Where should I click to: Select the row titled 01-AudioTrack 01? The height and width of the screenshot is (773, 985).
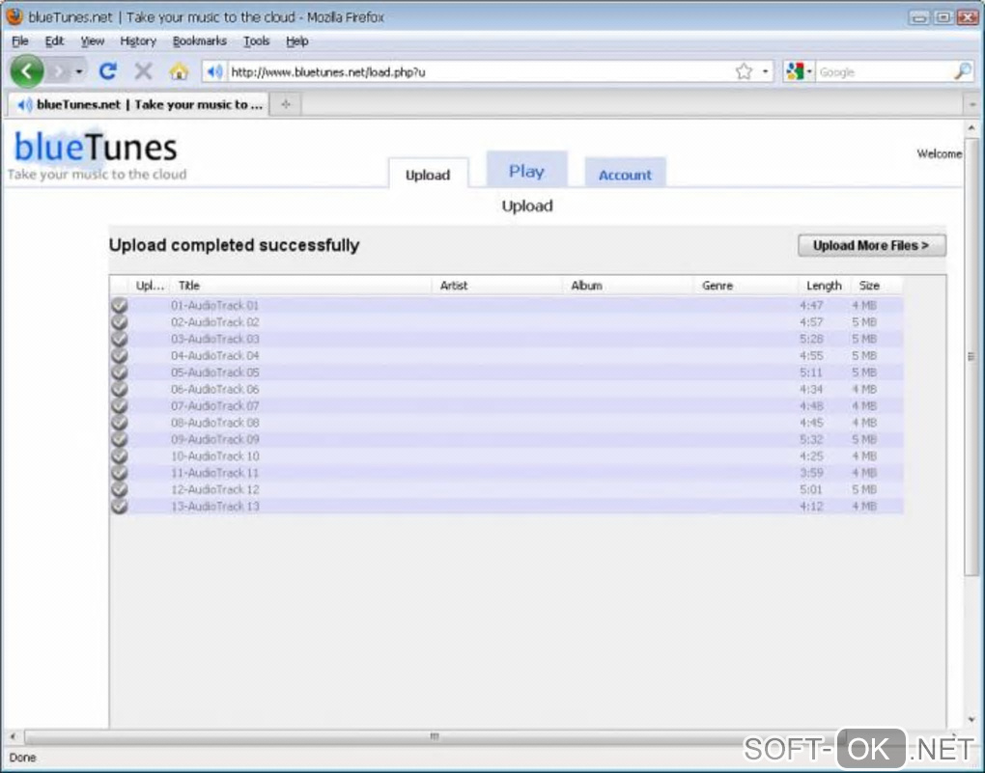point(507,305)
